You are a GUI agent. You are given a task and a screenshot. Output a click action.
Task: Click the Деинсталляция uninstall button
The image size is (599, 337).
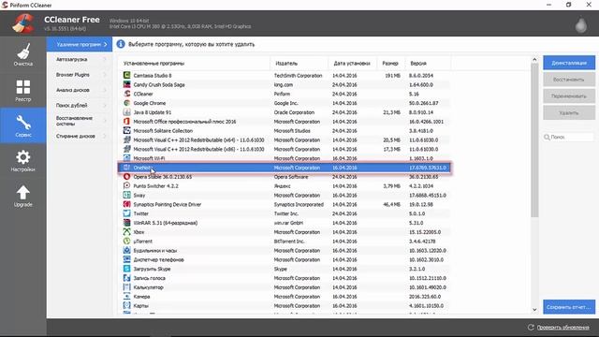click(569, 63)
